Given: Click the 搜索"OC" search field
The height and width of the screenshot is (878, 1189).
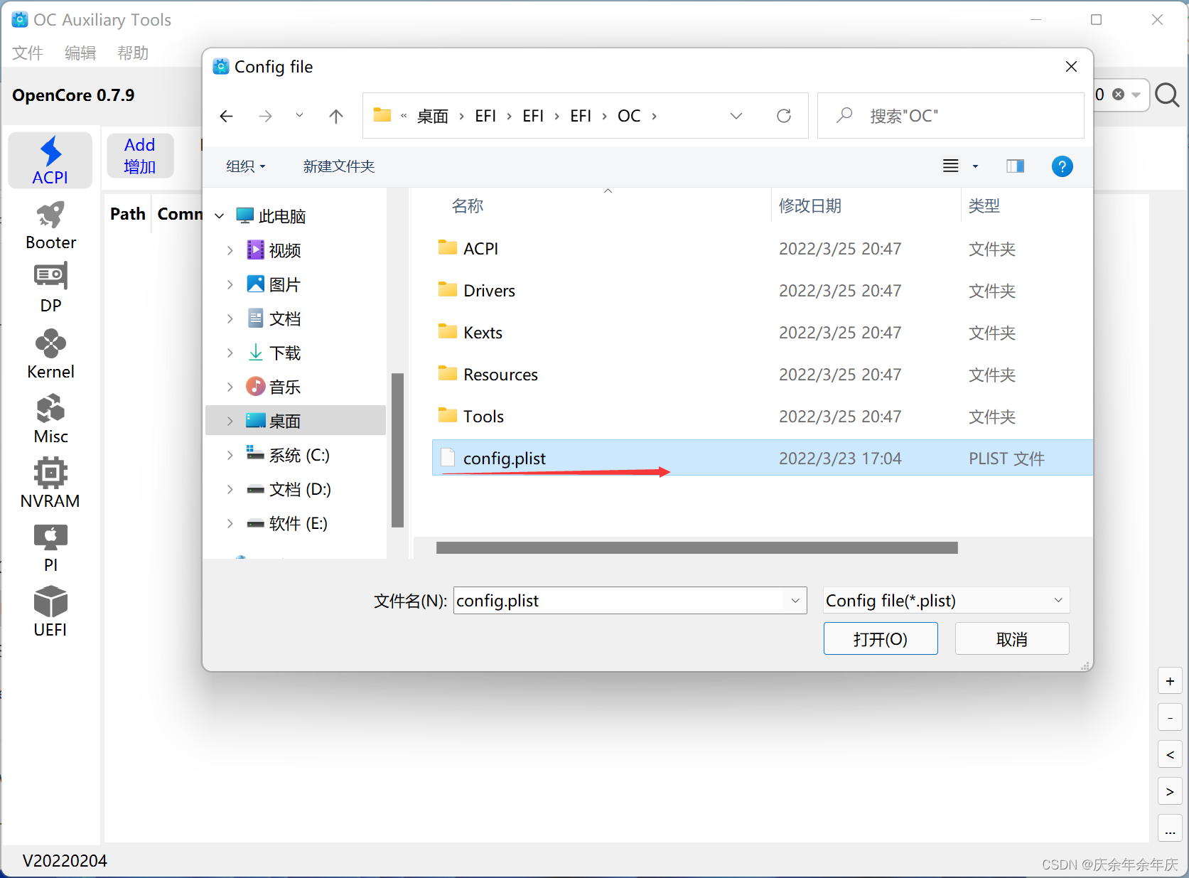Looking at the screenshot, I should coord(951,116).
